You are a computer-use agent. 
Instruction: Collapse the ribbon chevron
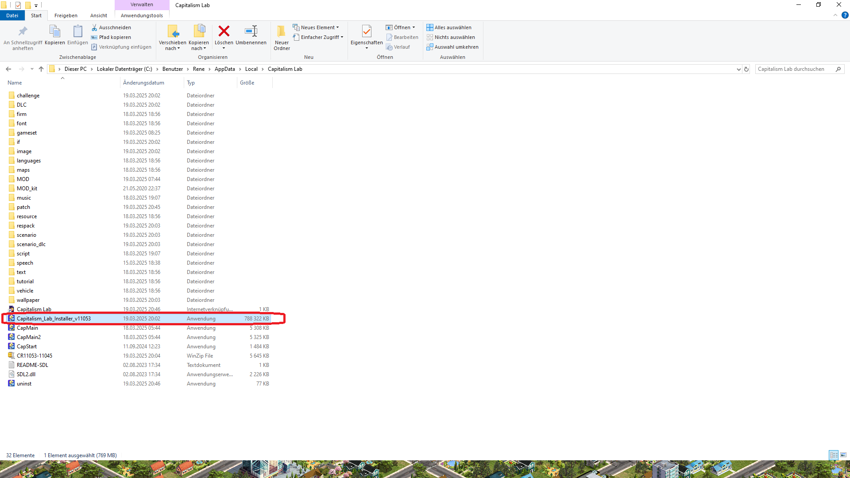(x=835, y=15)
